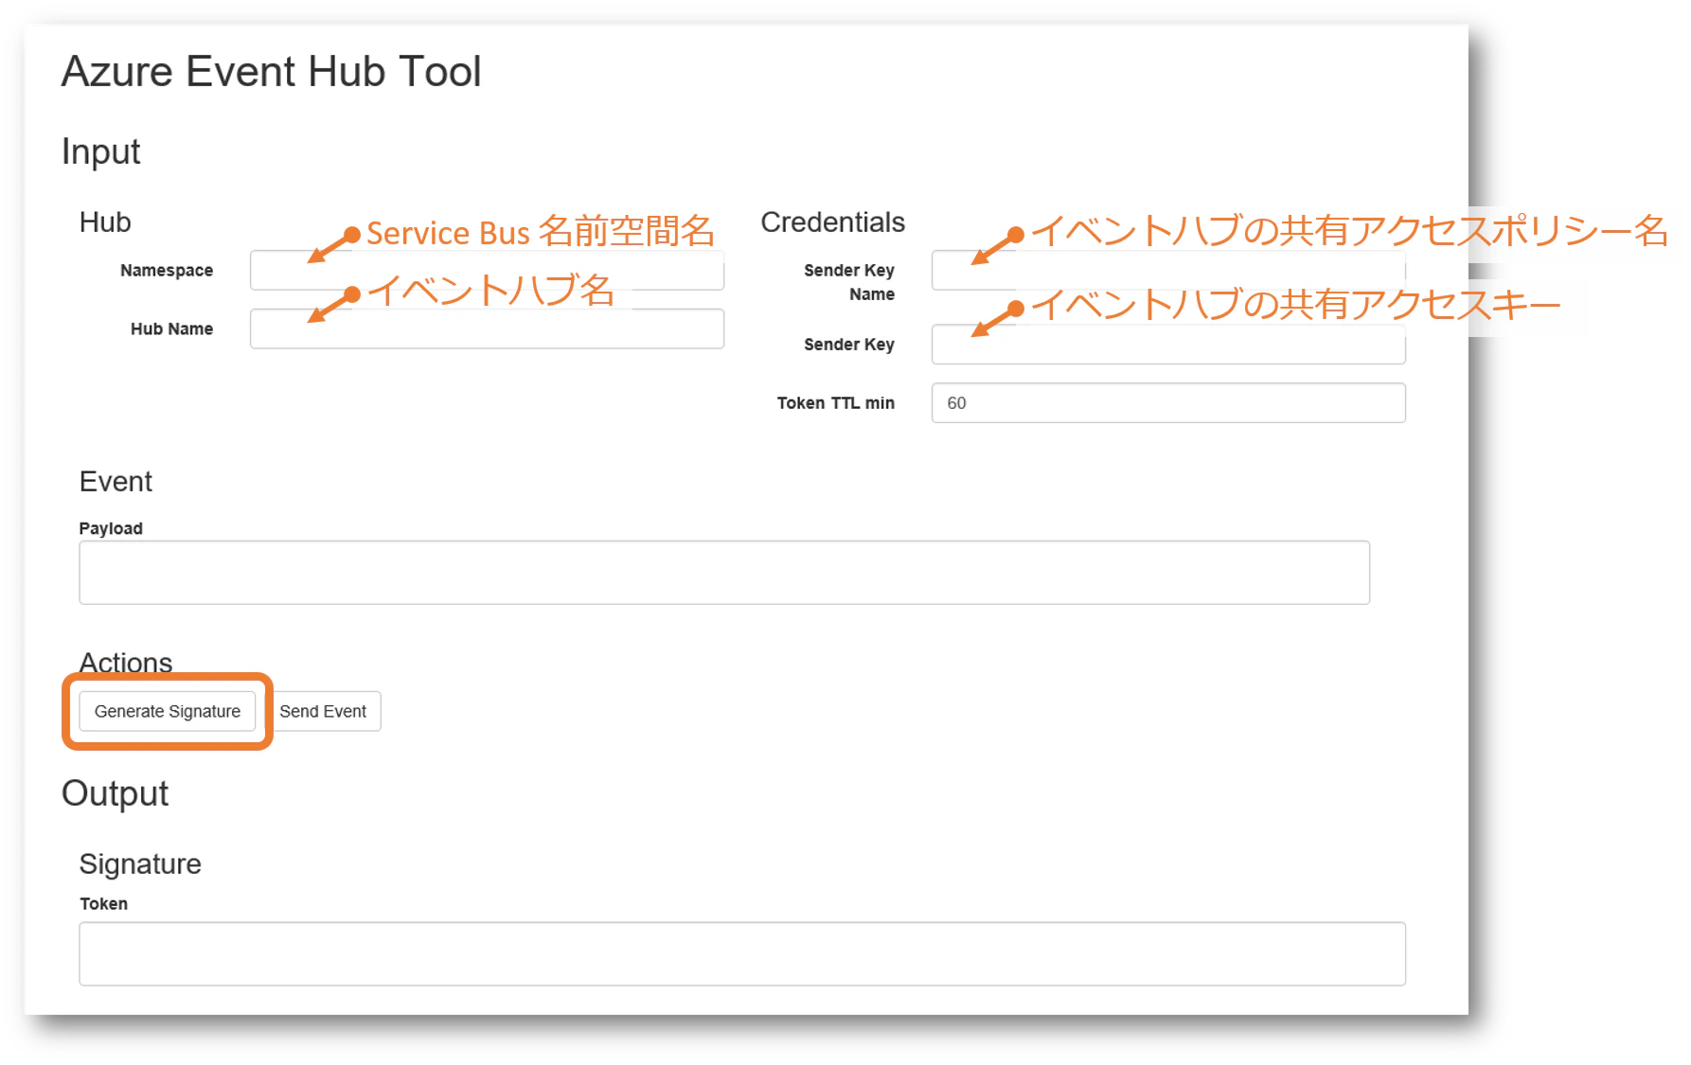This screenshot has height=1065, width=1691.
Task: Click the Payload label
Action: tap(111, 528)
